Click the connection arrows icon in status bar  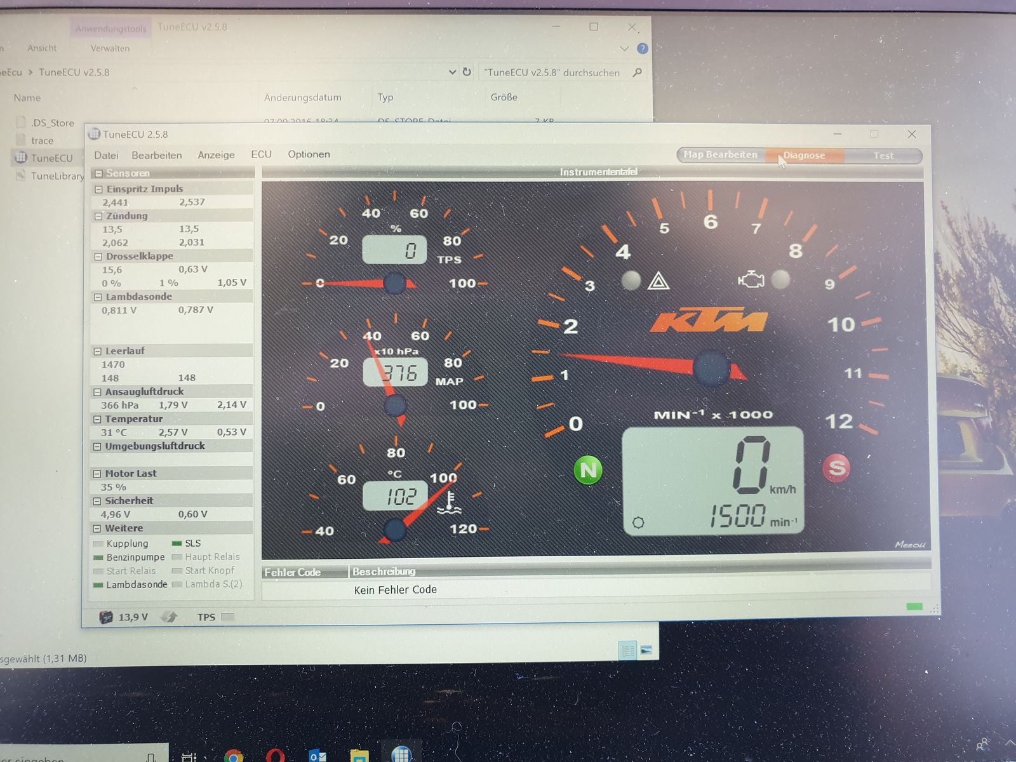point(169,617)
